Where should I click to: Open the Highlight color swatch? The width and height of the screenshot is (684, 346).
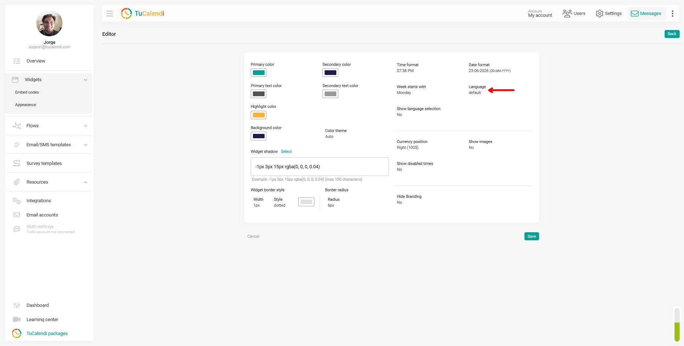coord(258,115)
